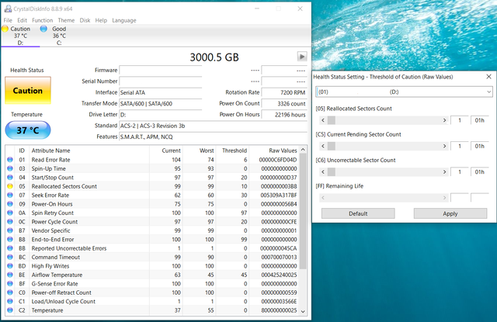Click status dot for Power-On Hours row
Image resolution: width=497 pixels, height=322 pixels.
10,204
